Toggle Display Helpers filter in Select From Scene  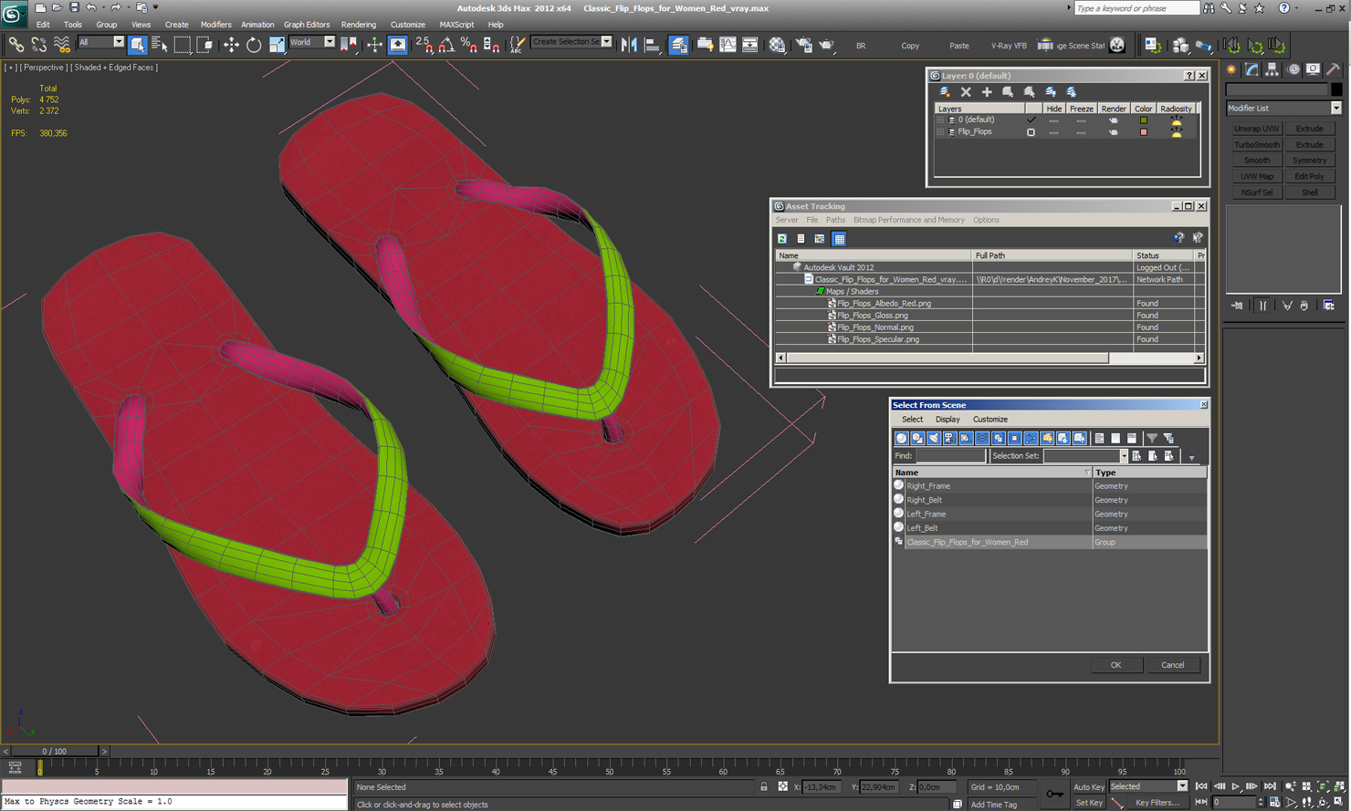click(966, 438)
